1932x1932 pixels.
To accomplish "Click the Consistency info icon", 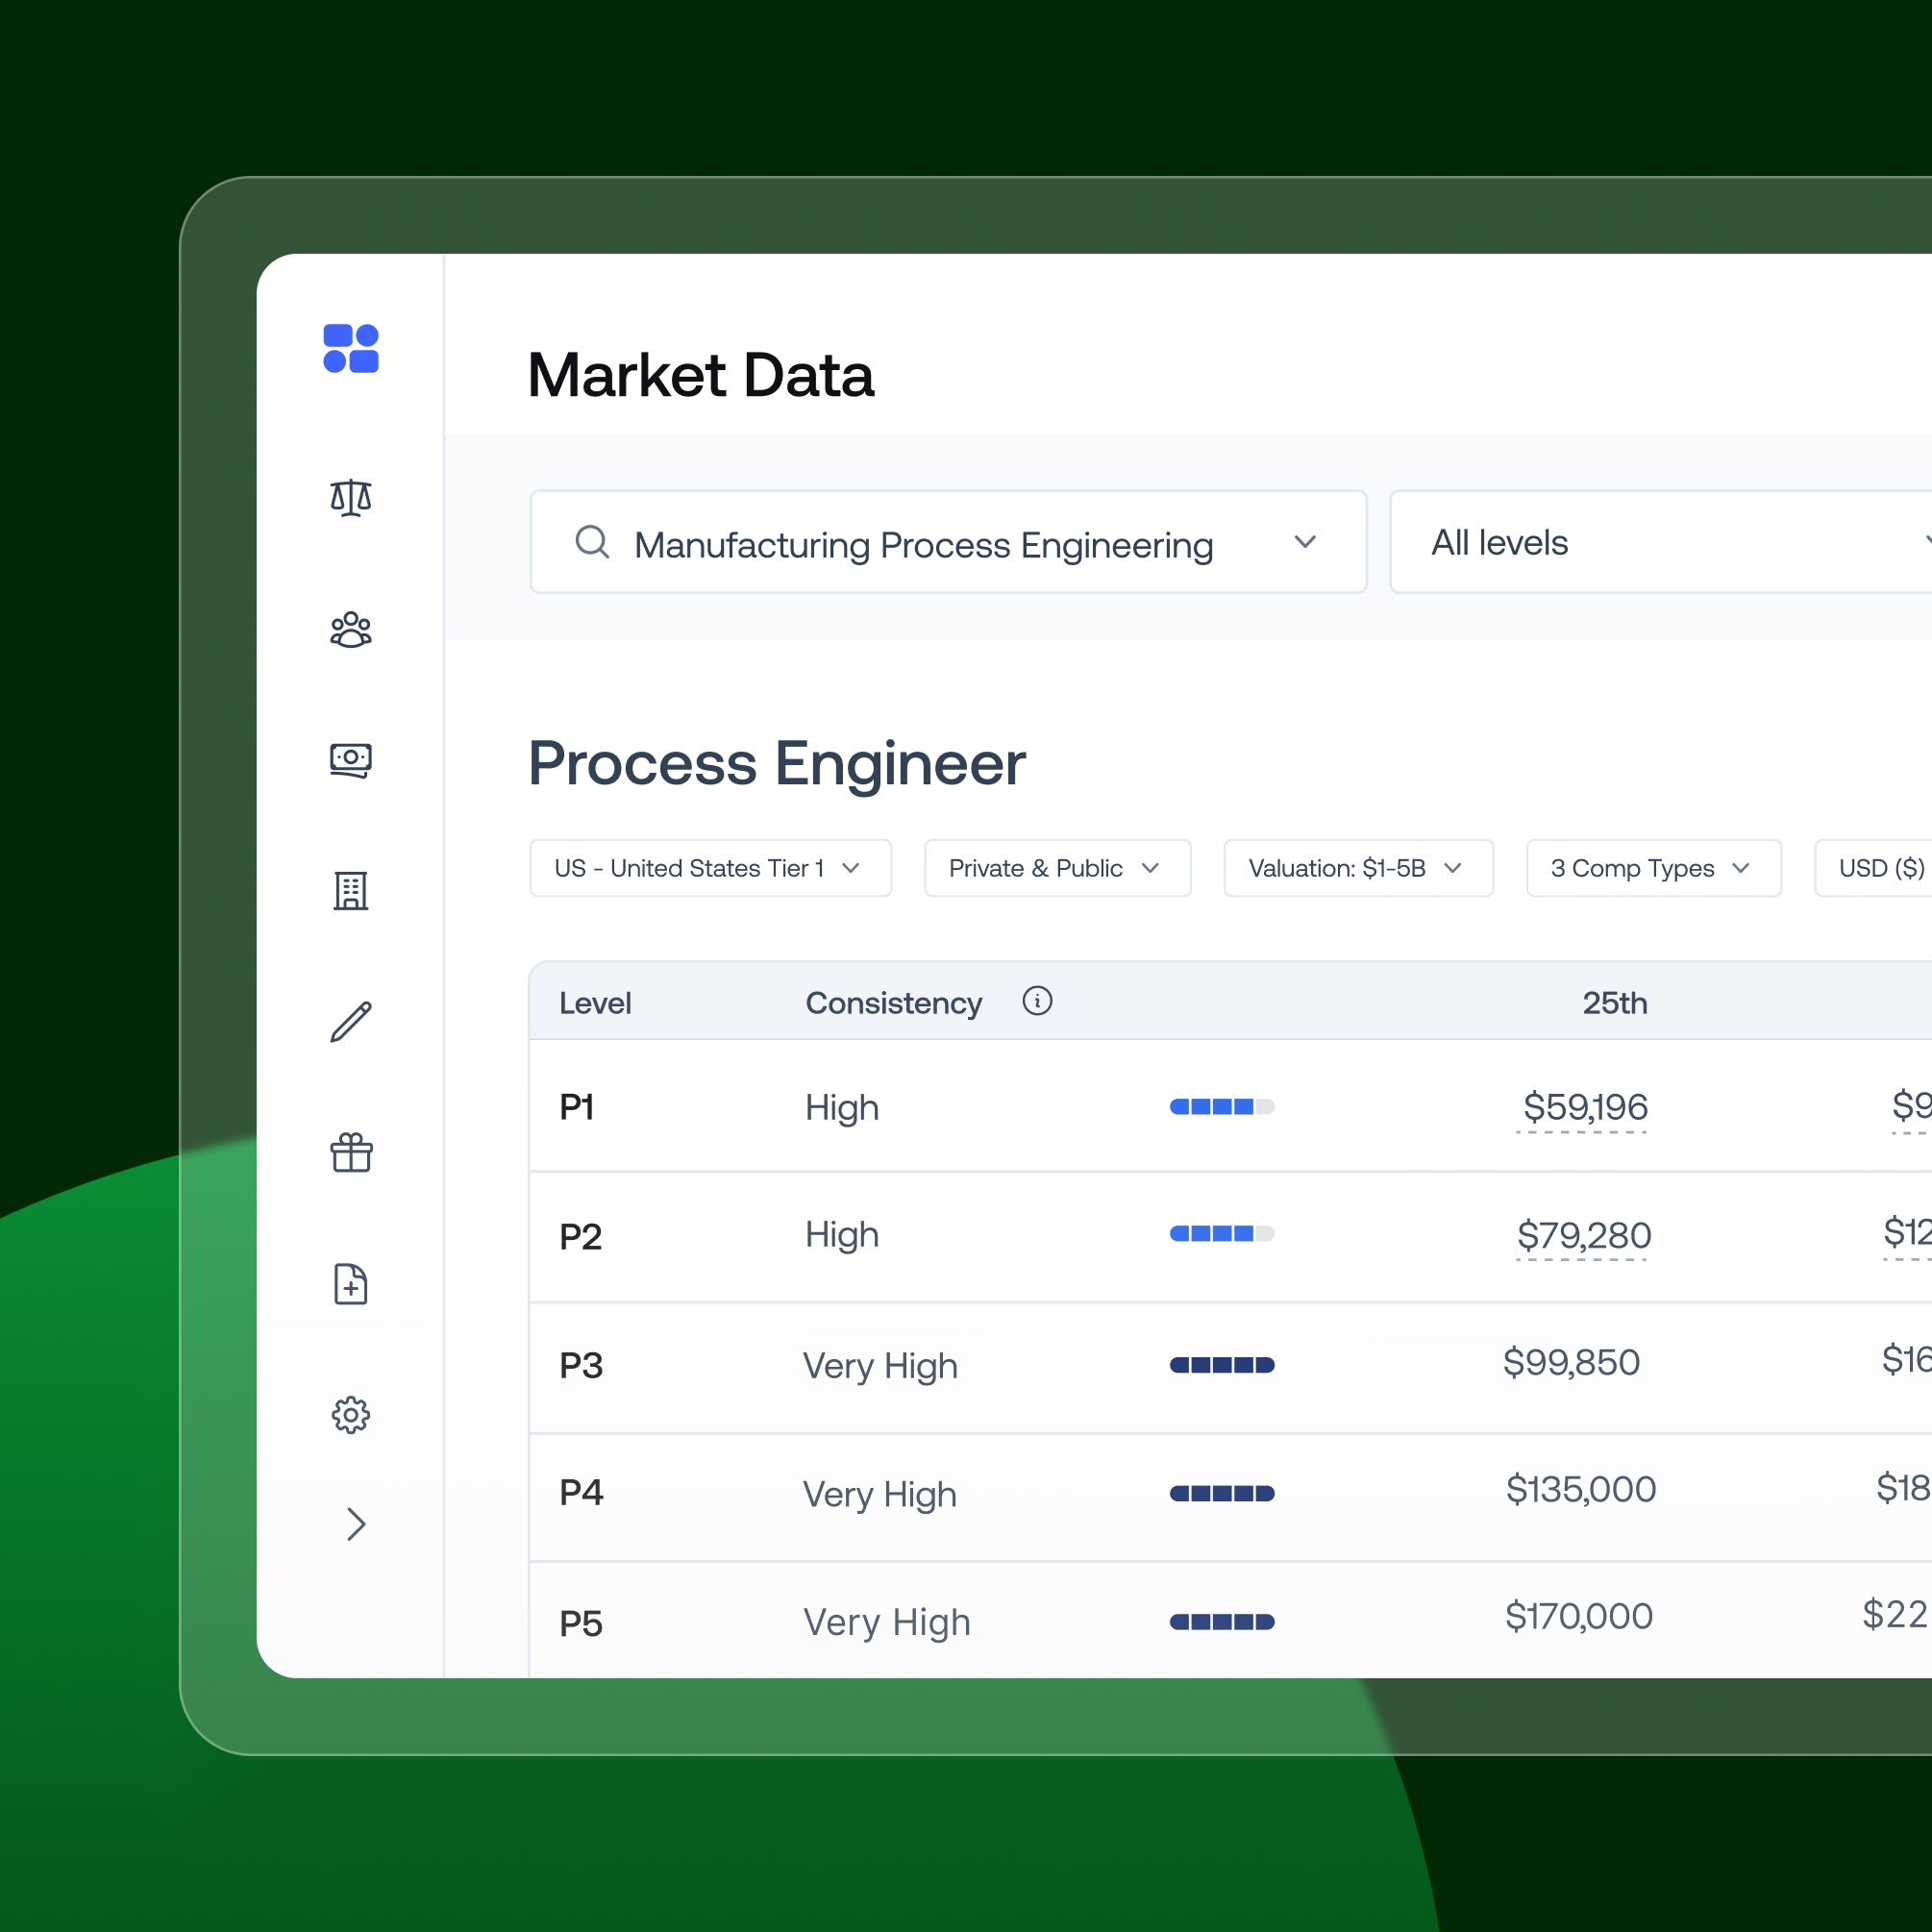I will (x=1037, y=1001).
